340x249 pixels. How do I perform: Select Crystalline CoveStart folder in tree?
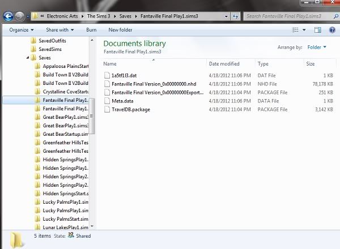(x=66, y=92)
